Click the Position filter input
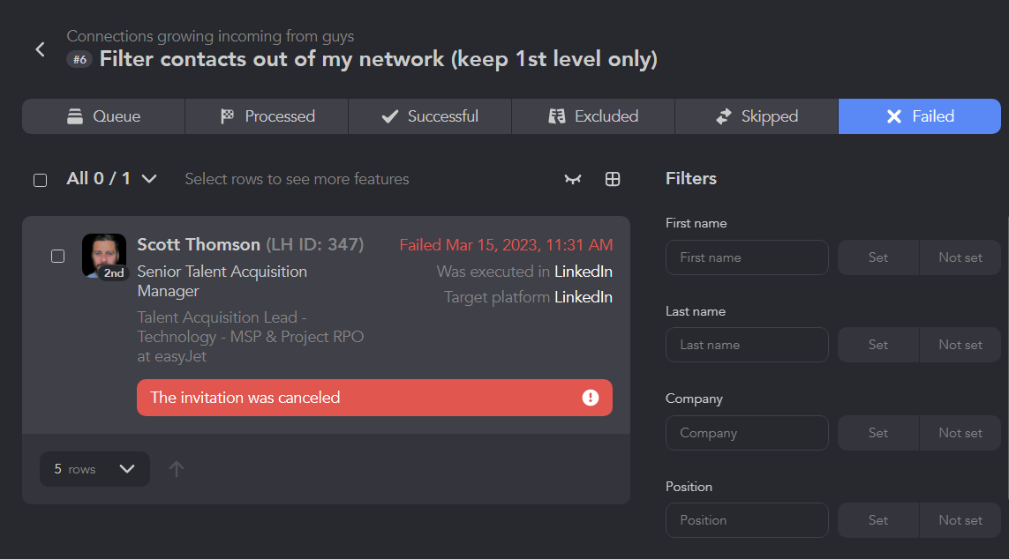Image resolution: width=1009 pixels, height=559 pixels. (747, 520)
